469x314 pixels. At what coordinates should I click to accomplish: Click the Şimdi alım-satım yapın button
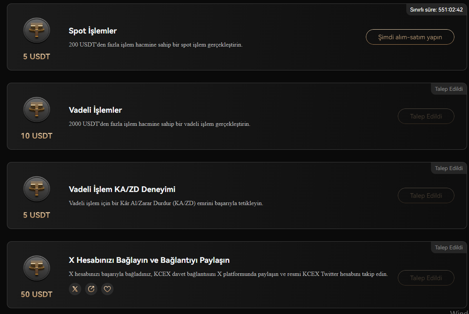point(410,37)
